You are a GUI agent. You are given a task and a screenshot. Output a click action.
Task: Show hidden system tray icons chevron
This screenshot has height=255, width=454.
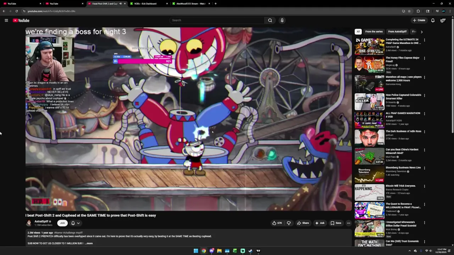[409, 251]
